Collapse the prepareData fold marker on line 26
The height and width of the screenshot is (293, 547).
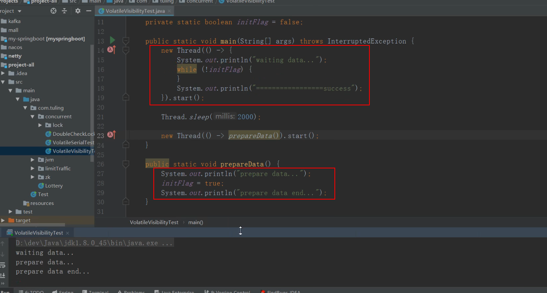(x=126, y=164)
